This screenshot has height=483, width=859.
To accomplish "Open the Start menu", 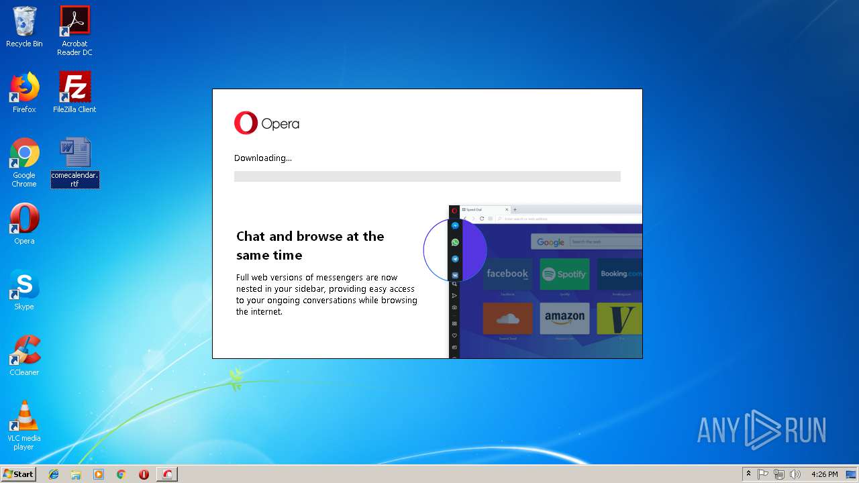I will pos(18,474).
